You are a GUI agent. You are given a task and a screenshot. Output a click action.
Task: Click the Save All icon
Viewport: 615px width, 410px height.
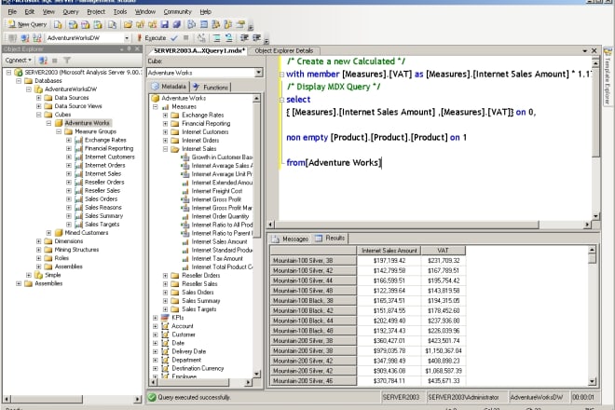coord(176,24)
